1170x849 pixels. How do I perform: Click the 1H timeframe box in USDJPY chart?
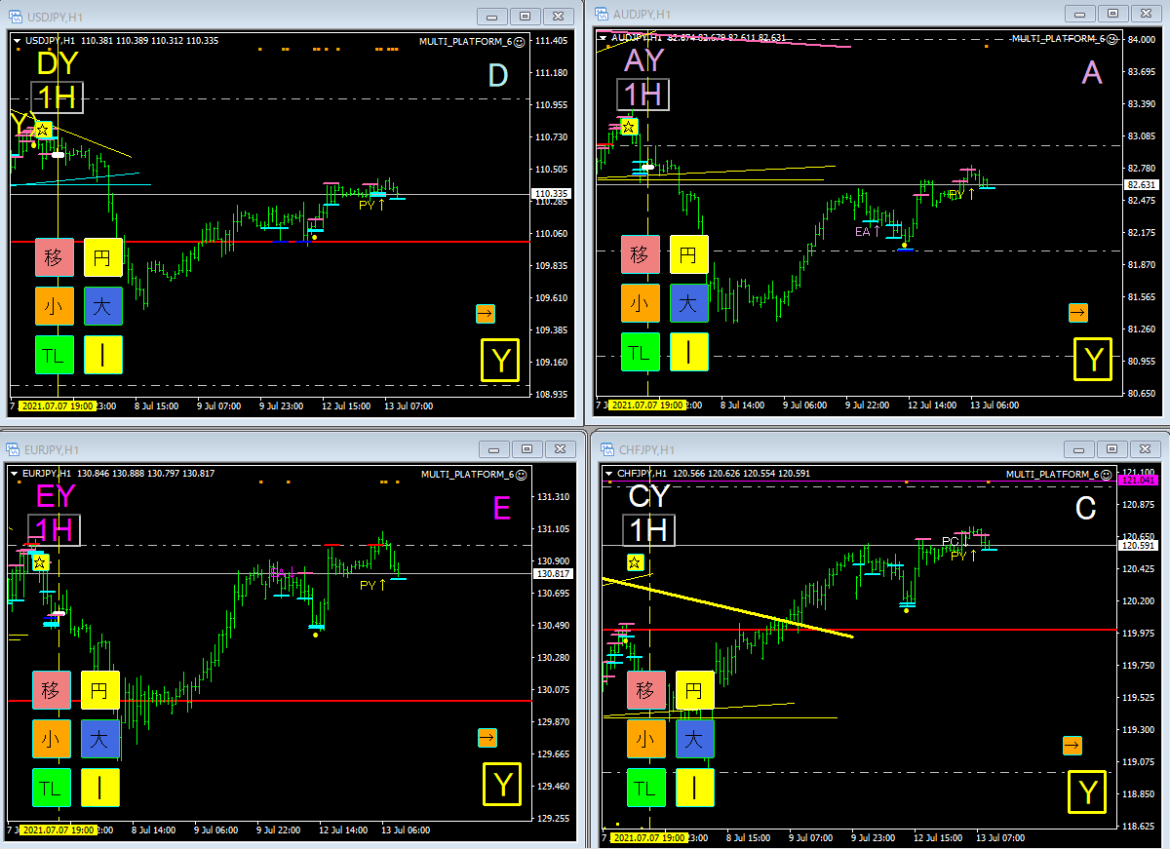[57, 98]
